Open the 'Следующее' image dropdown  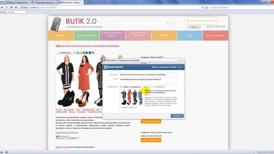click(160, 87)
